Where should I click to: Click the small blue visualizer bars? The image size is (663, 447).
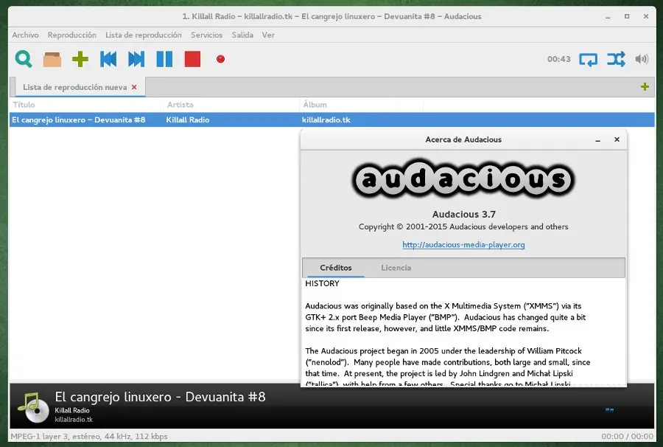coord(609,410)
